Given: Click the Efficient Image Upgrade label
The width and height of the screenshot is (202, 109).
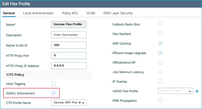Looking at the screenshot, I should coord(129,53).
